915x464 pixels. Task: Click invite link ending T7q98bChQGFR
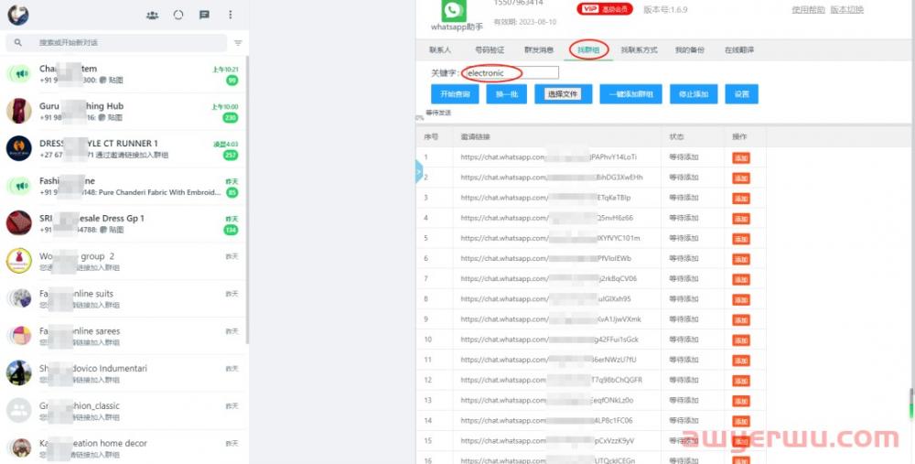[x=551, y=380]
